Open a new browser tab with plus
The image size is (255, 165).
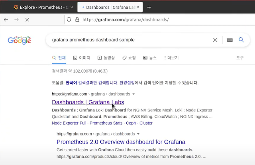click(149, 7)
